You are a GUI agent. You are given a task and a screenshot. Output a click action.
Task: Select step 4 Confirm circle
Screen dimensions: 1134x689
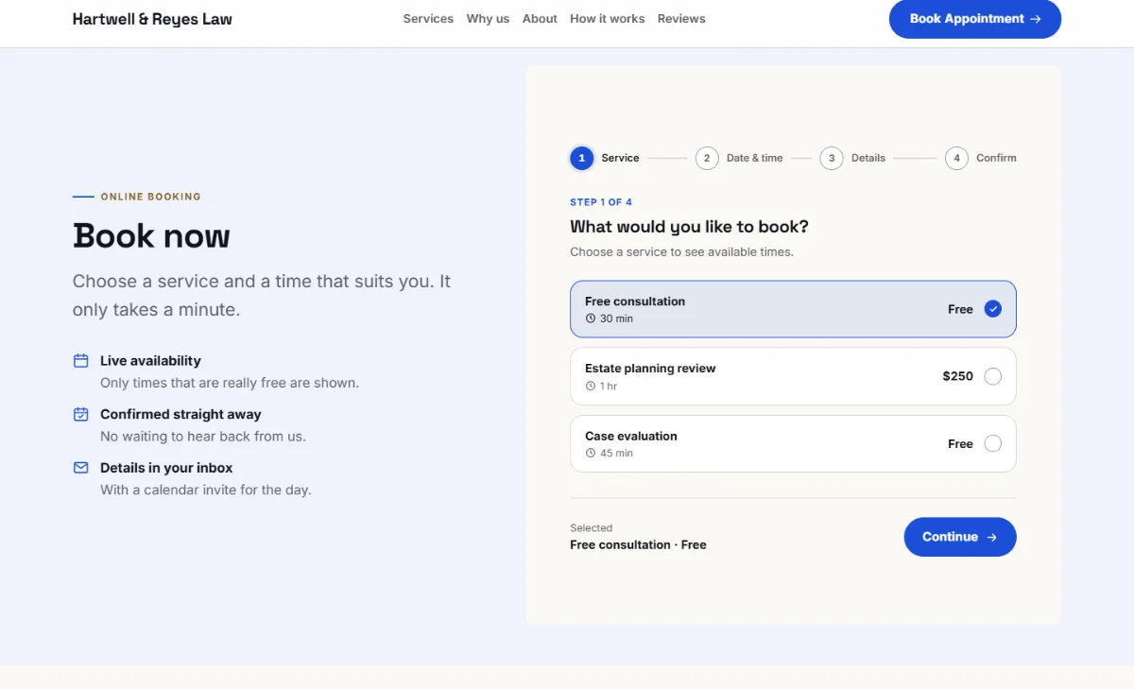tap(956, 158)
